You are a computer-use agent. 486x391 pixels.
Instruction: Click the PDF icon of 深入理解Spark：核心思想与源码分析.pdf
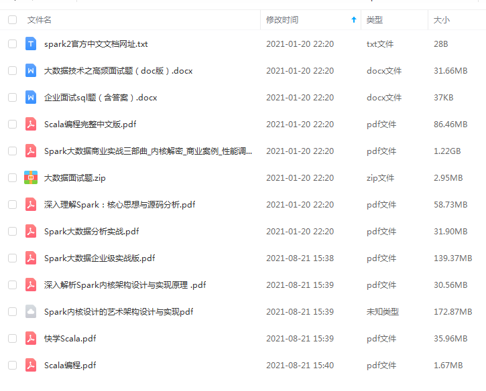click(31, 204)
